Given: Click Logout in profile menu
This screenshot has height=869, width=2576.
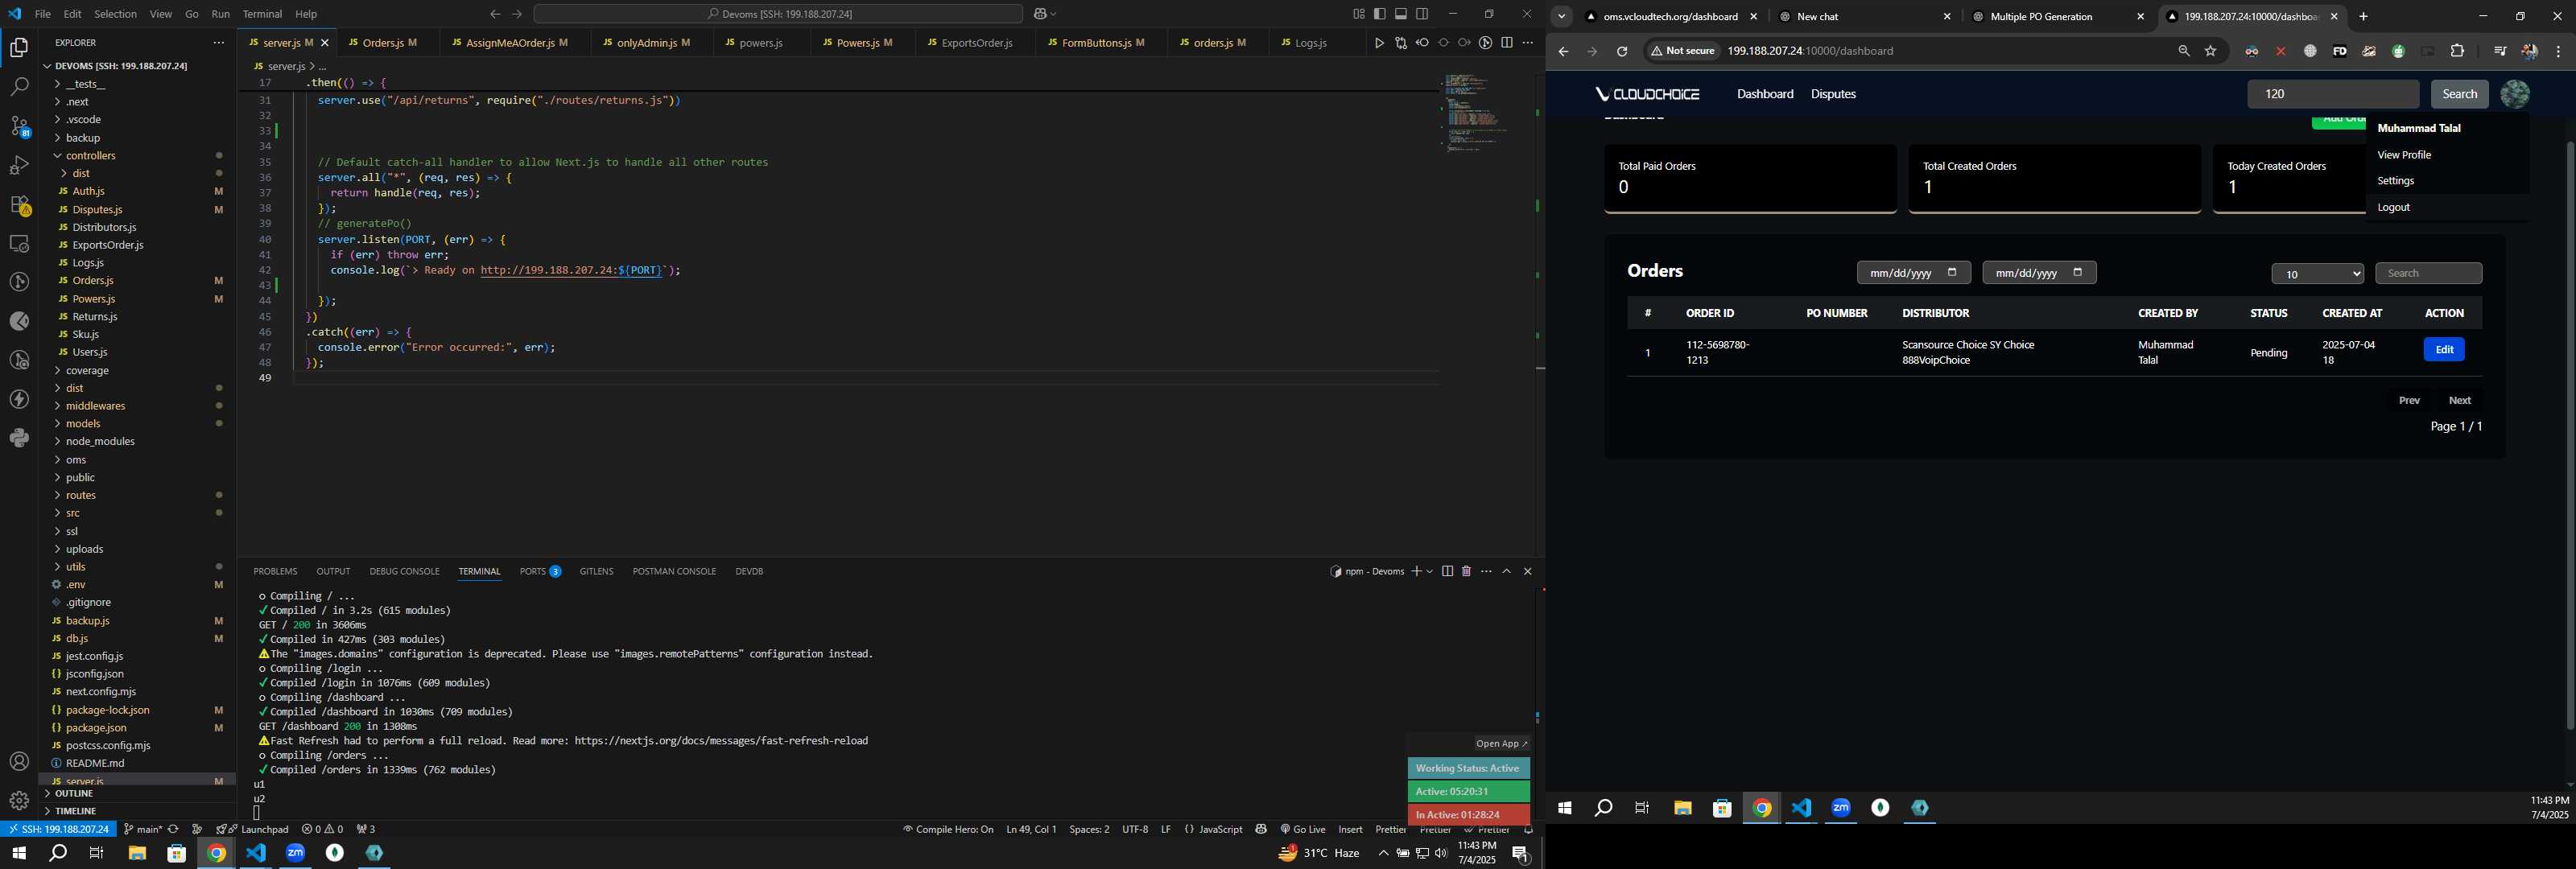Looking at the screenshot, I should click(x=2393, y=207).
